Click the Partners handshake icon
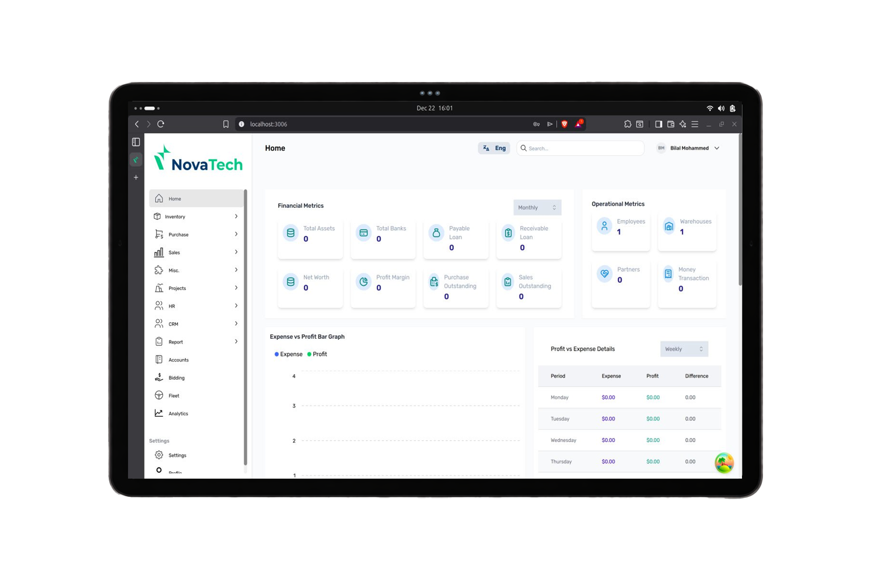The image size is (870, 580). click(x=604, y=274)
